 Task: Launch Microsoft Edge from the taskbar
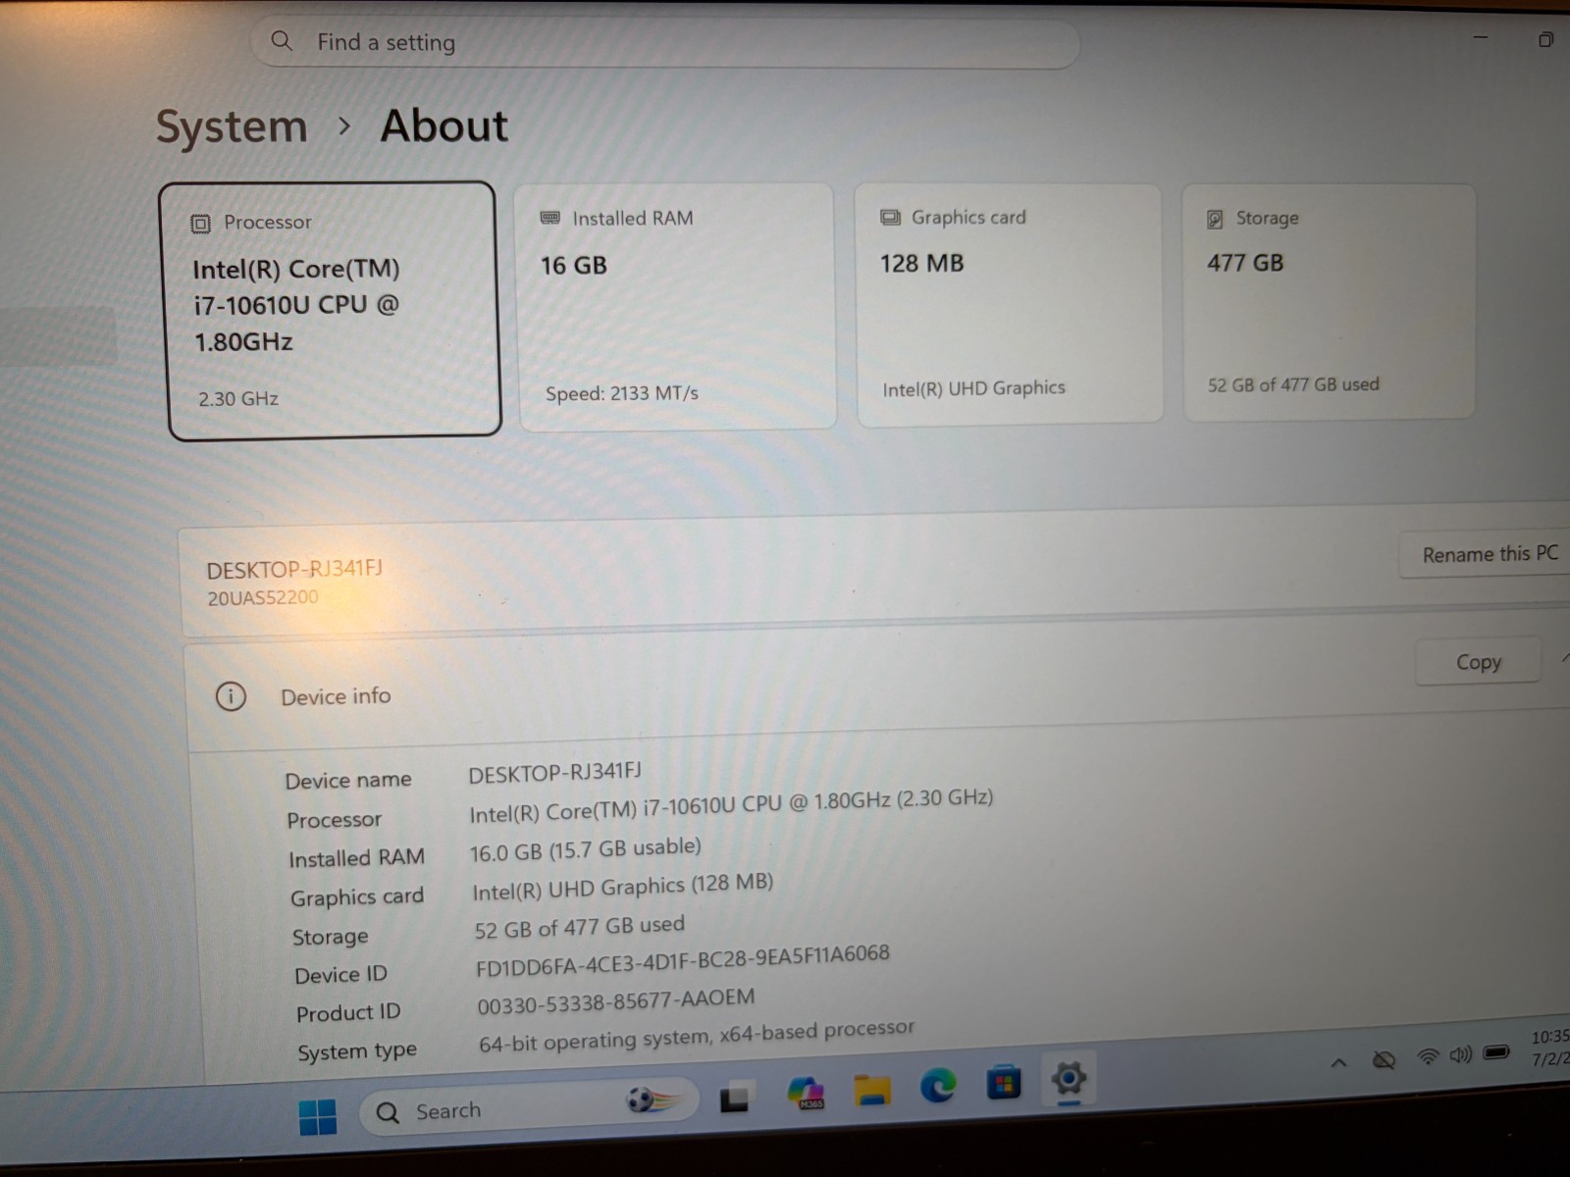(938, 1086)
